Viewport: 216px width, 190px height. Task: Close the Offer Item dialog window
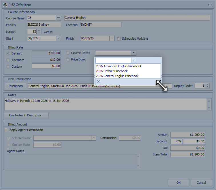tap(210, 5)
